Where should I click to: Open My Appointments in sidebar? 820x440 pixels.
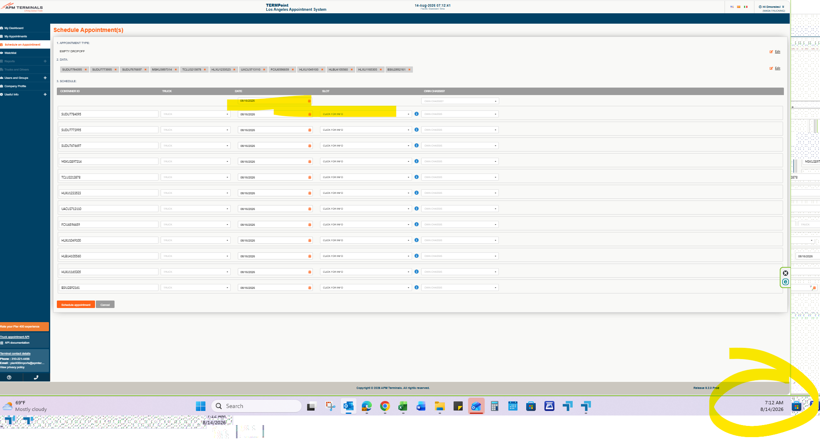pos(16,37)
